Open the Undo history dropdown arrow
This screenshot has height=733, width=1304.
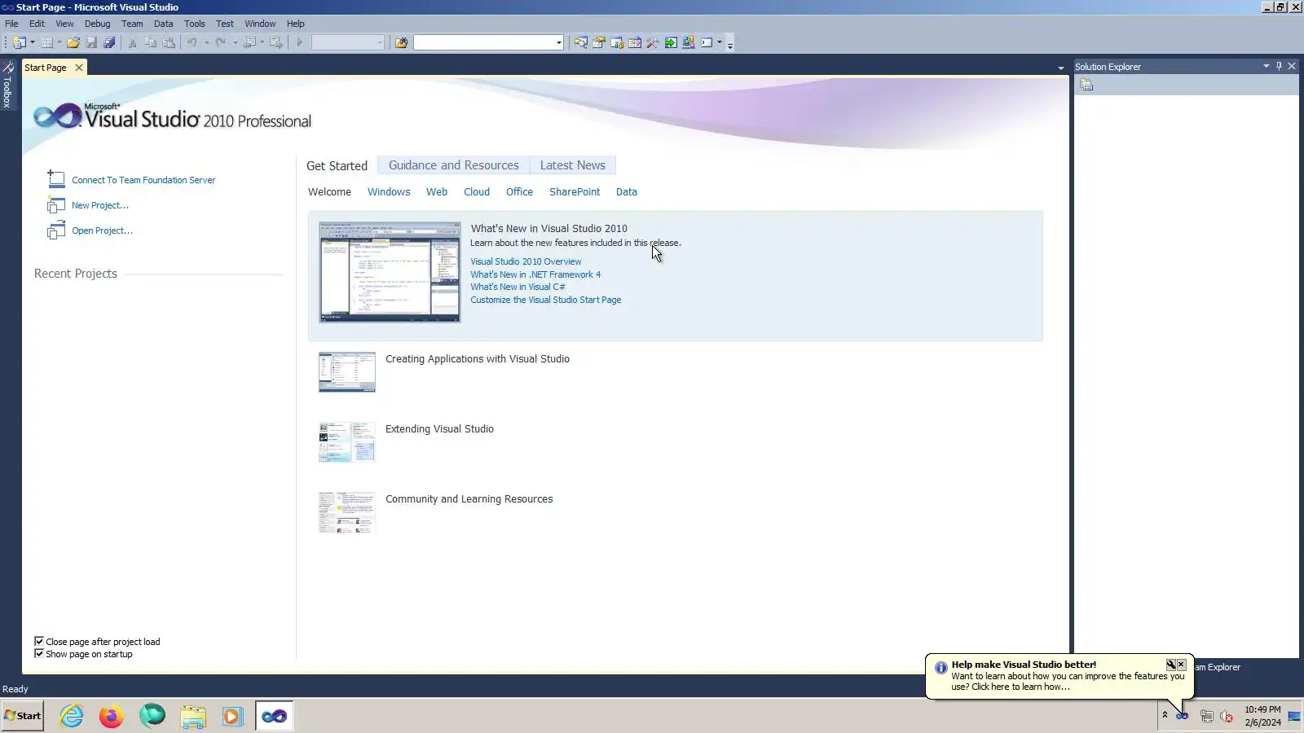coord(206,42)
